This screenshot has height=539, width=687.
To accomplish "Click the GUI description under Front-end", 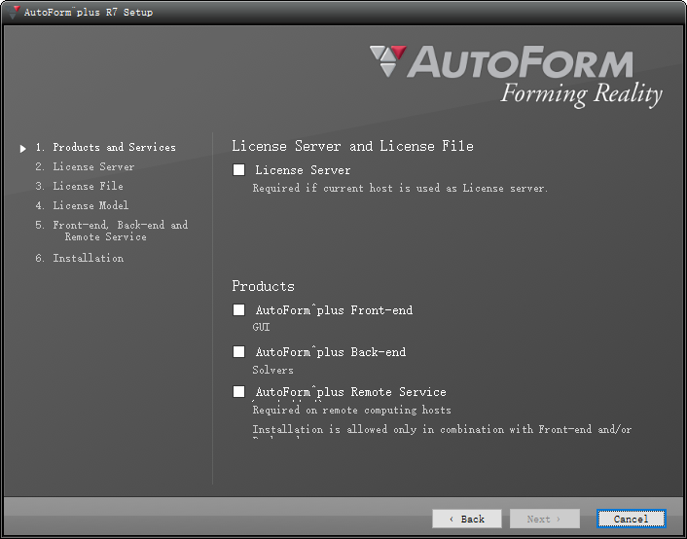I will 261,327.
